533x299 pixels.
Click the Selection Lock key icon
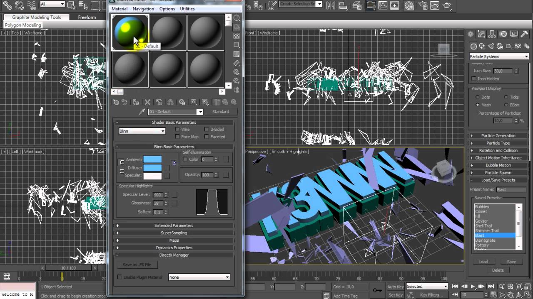(x=378, y=290)
